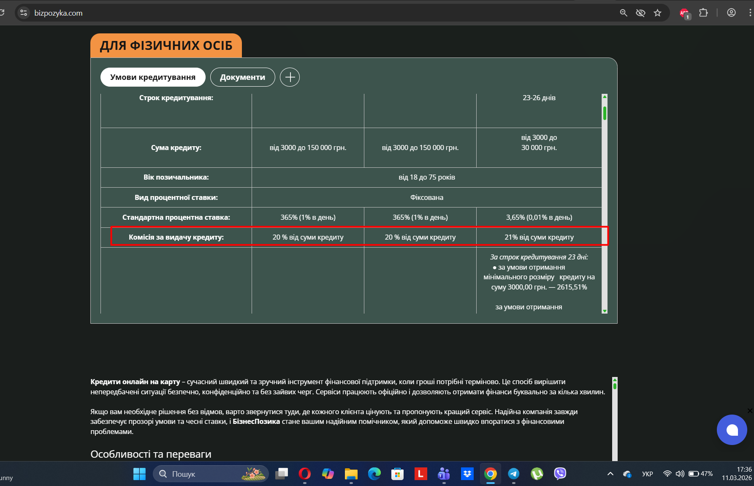Open the browser zoom magnifier icon
Screen dimensions: 754x486
(x=624, y=13)
